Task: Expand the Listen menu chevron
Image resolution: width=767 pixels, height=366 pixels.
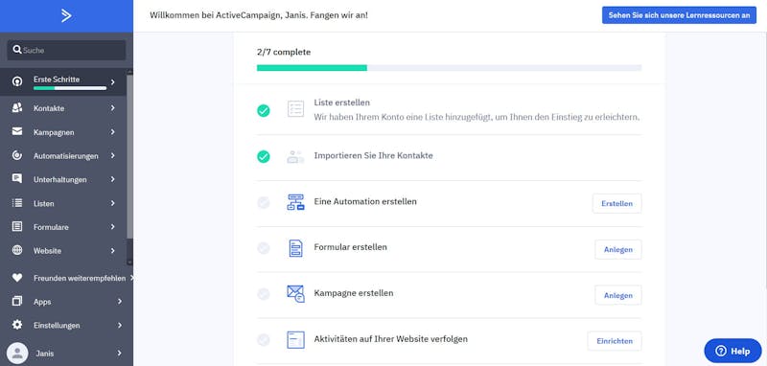Action: (112, 203)
